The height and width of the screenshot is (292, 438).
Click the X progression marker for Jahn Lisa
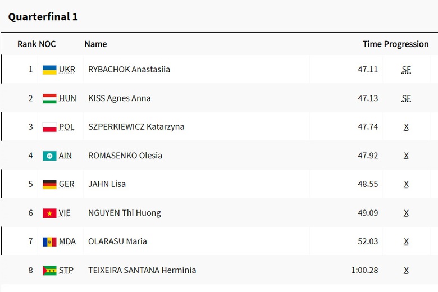[406, 184]
